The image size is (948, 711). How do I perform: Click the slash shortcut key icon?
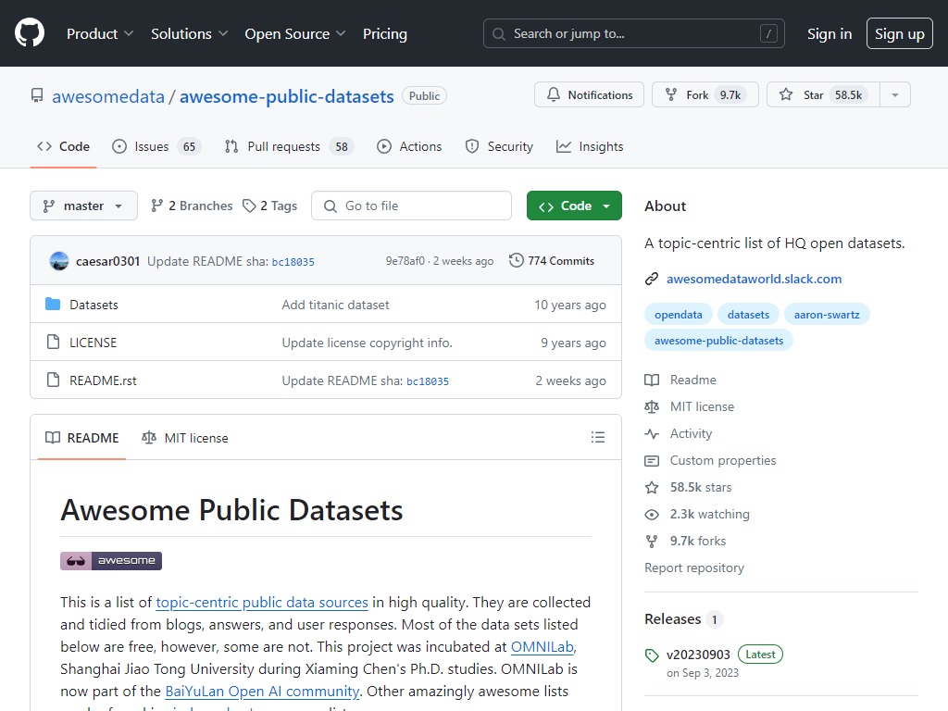pos(768,33)
